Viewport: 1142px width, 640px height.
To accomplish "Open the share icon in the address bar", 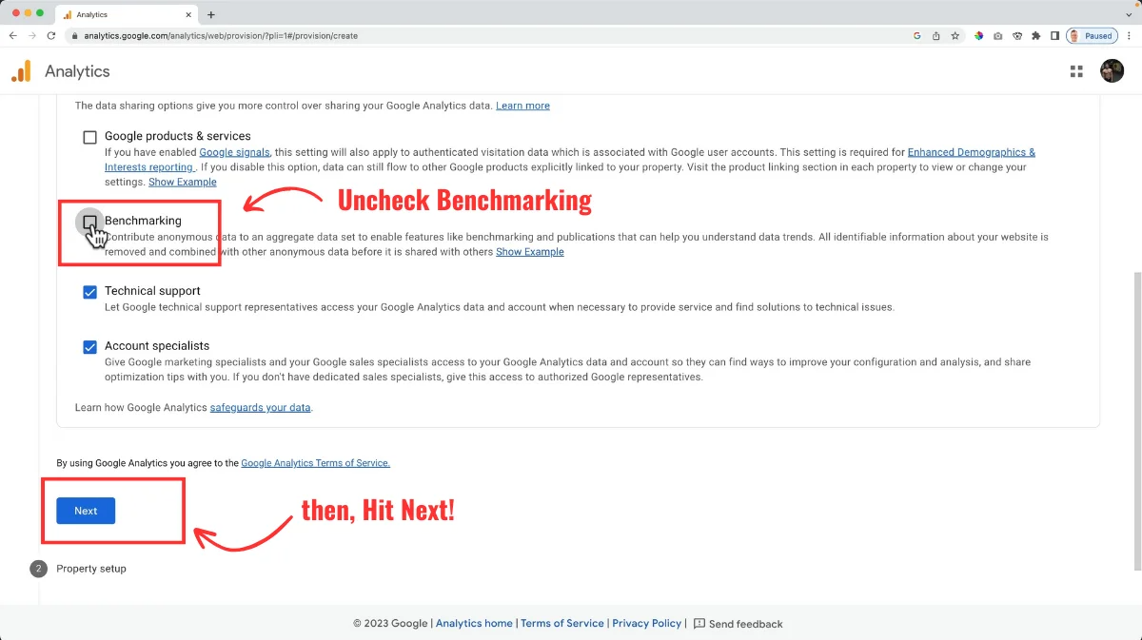I will [935, 35].
